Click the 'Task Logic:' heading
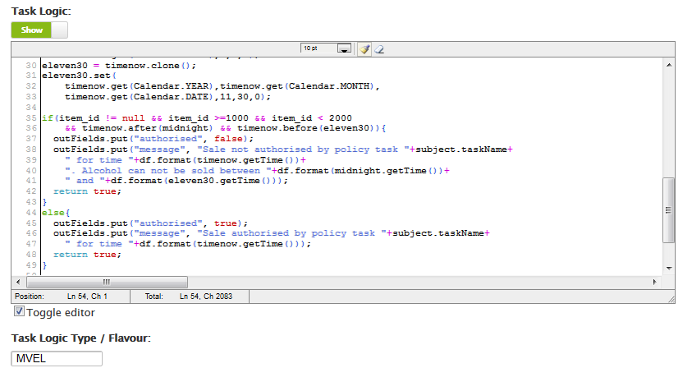 click(41, 11)
